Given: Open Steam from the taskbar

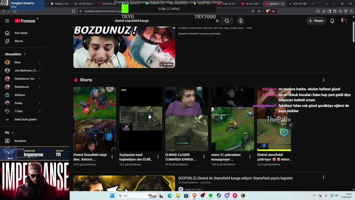Looking at the screenshot, I should [x=219, y=196].
